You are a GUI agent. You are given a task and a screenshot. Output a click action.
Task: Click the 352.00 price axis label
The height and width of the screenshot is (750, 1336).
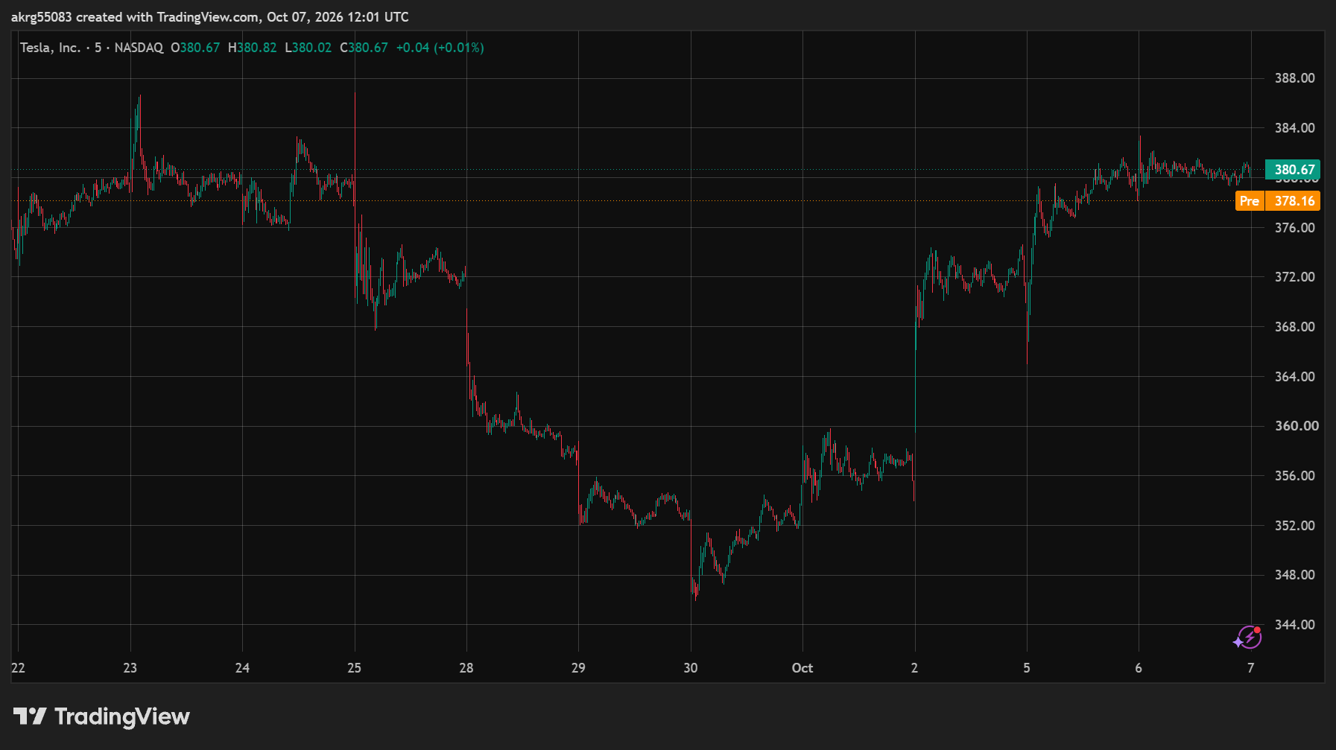1294,526
